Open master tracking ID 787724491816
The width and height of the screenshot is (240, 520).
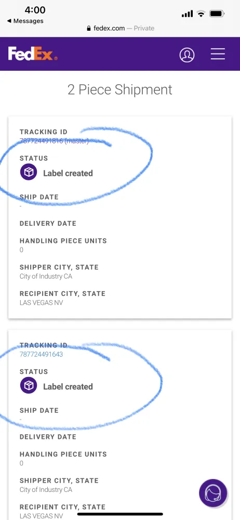[x=54, y=141]
